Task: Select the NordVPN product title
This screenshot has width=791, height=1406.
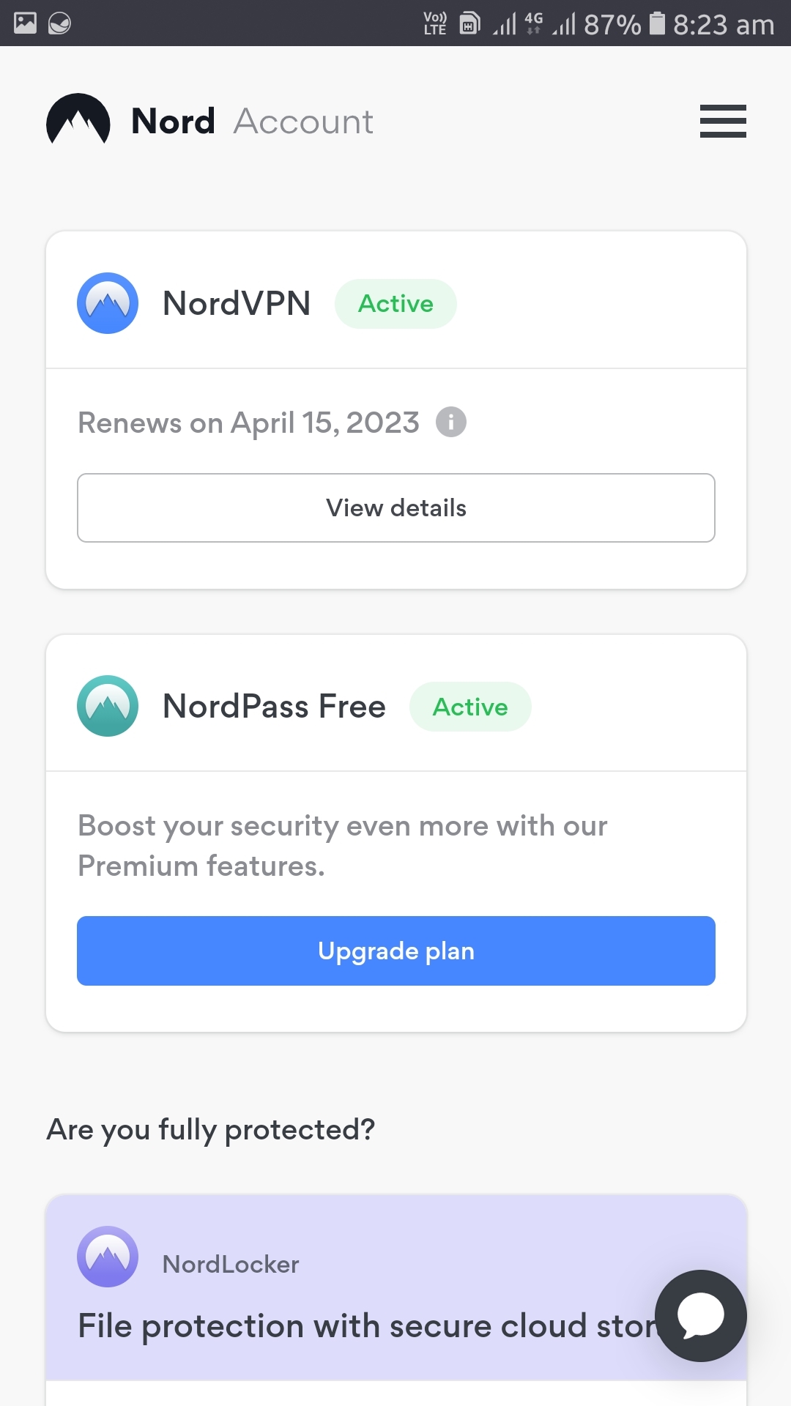Action: click(237, 303)
